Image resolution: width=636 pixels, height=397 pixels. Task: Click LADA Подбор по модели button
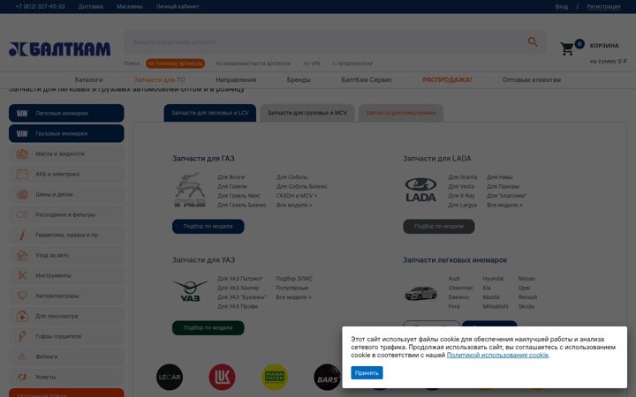pyautogui.click(x=438, y=227)
